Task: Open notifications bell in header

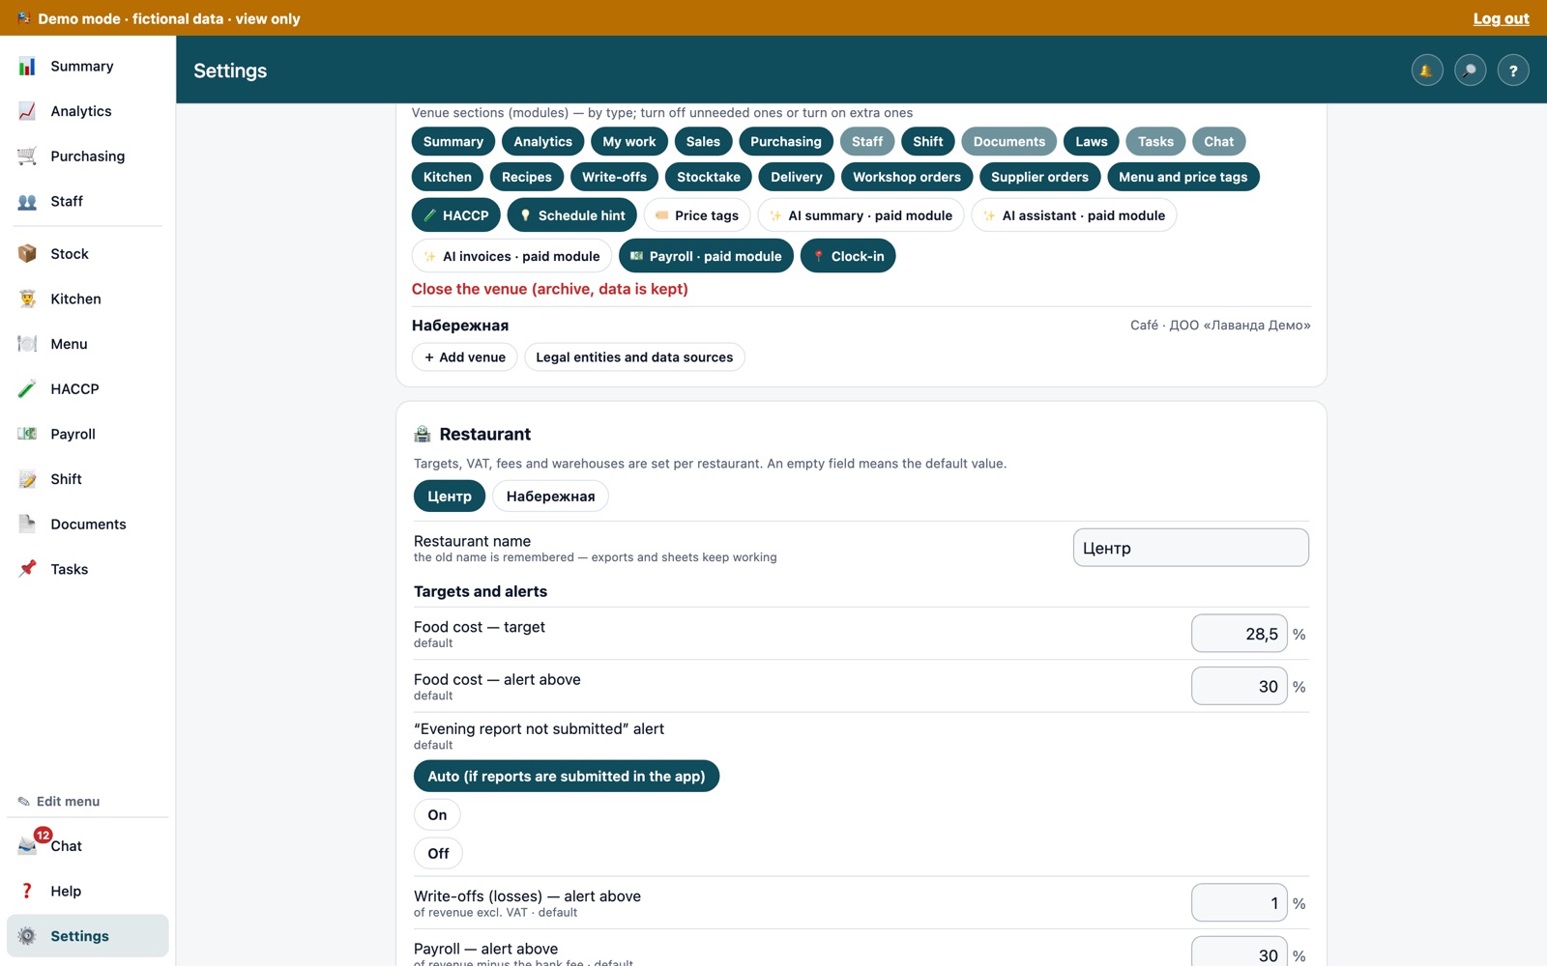Action: tap(1426, 71)
